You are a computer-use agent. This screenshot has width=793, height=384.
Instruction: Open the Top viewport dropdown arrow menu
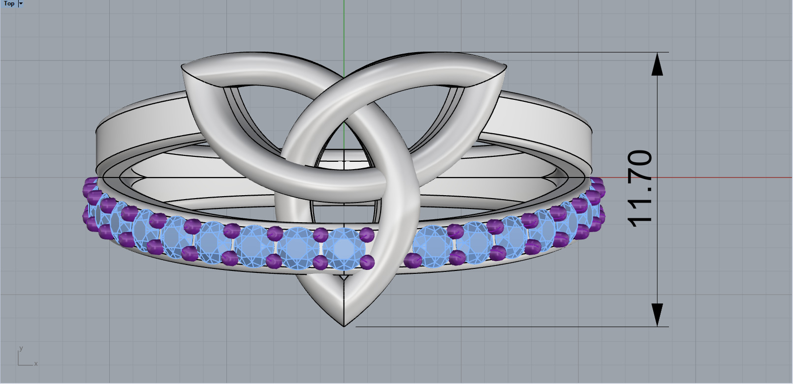(x=21, y=3)
